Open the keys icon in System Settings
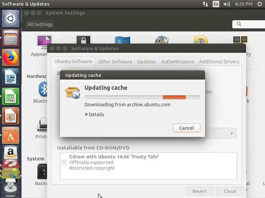Viewport: 265px width, 198px height. 162,40
